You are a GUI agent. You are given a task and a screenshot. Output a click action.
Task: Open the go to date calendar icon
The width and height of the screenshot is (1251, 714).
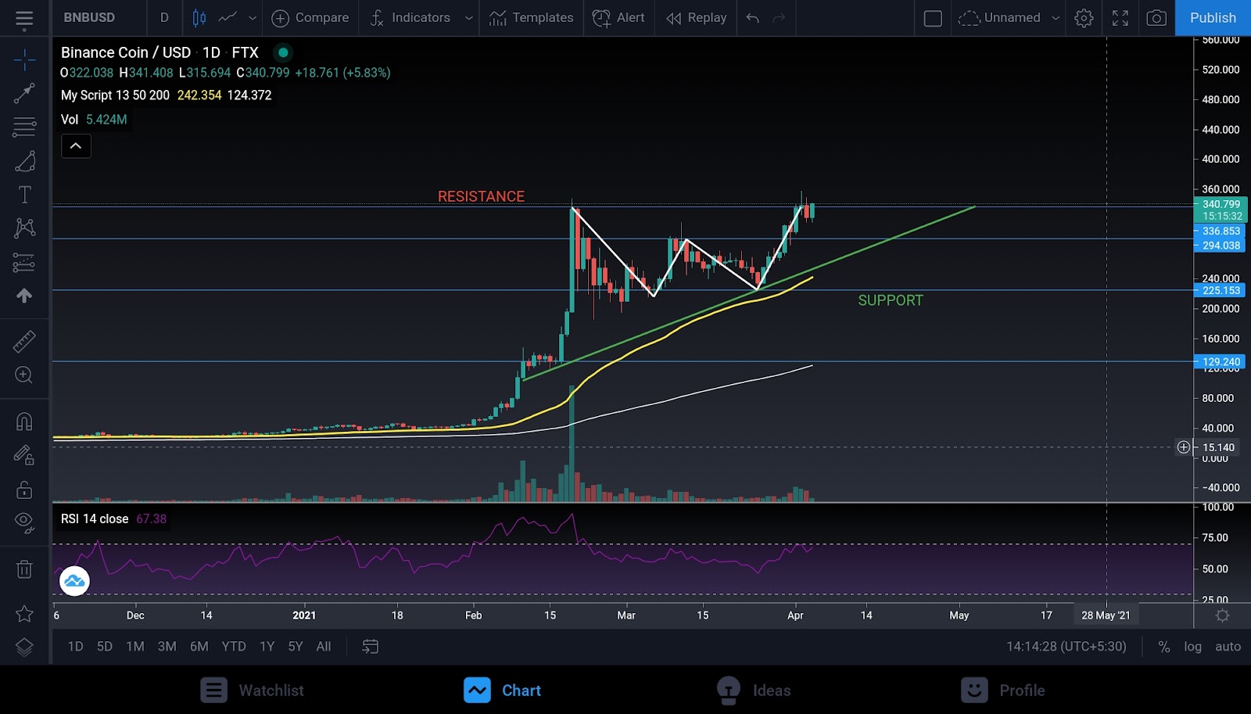(371, 647)
